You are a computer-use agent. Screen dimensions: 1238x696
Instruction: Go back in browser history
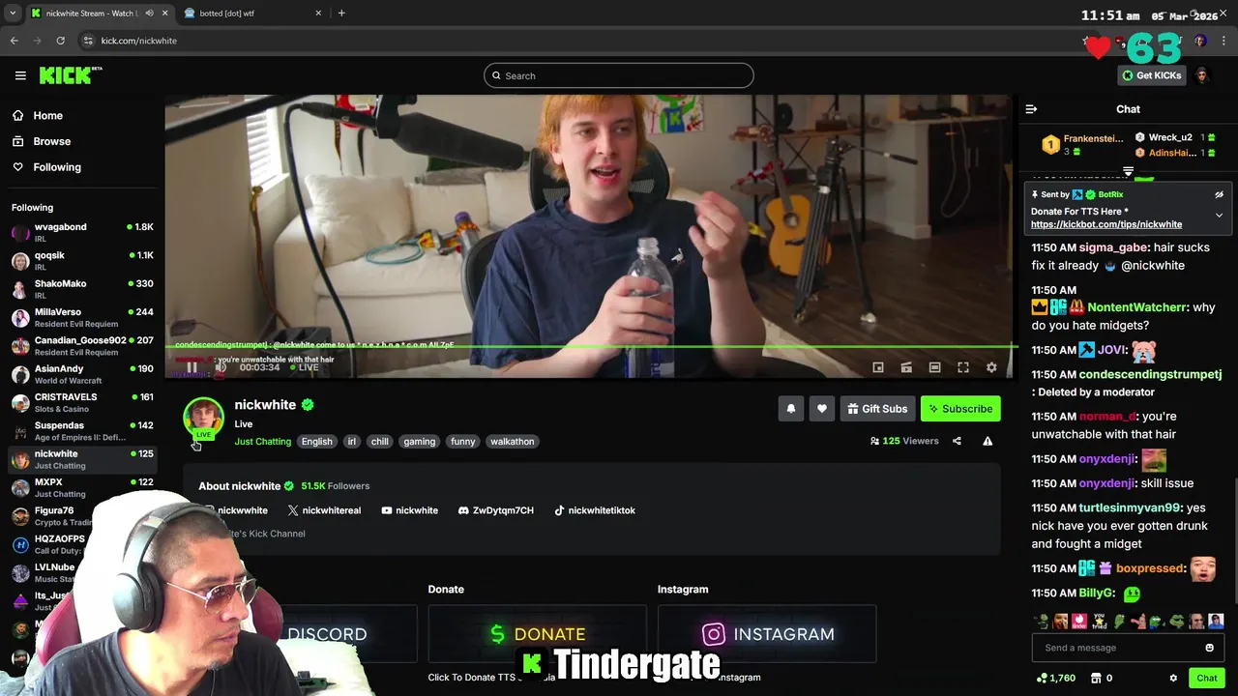[15, 41]
